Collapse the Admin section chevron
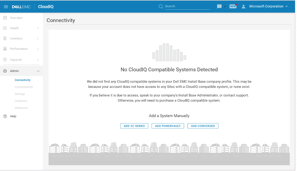 (x=38, y=71)
